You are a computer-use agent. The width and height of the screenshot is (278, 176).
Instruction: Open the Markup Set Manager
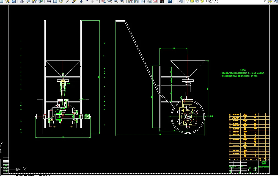(x=155, y=1)
